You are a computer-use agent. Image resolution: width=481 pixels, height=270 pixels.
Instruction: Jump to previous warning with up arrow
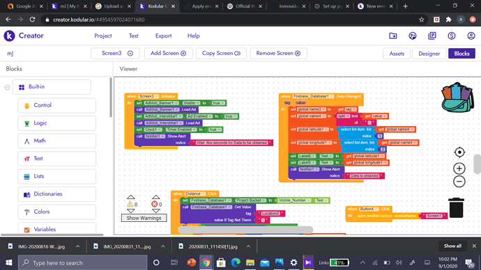(x=130, y=197)
